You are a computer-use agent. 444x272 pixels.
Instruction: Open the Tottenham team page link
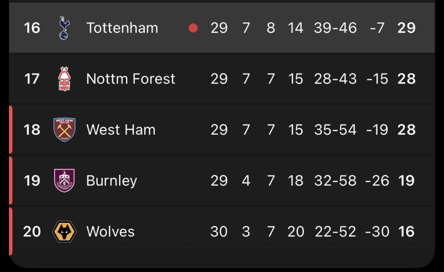pyautogui.click(x=122, y=28)
